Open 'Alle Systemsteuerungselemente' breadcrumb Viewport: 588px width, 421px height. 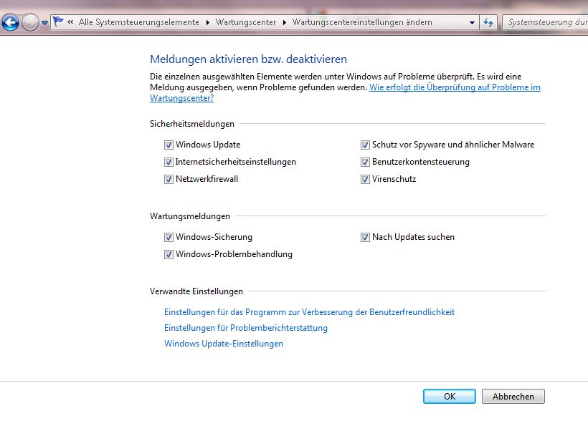138,22
